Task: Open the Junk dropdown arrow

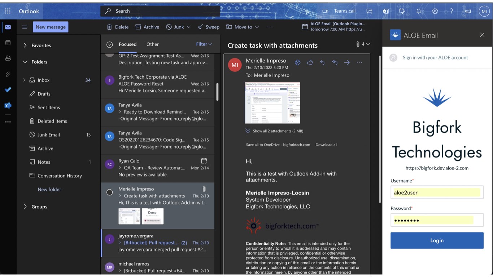Action: [x=189, y=27]
